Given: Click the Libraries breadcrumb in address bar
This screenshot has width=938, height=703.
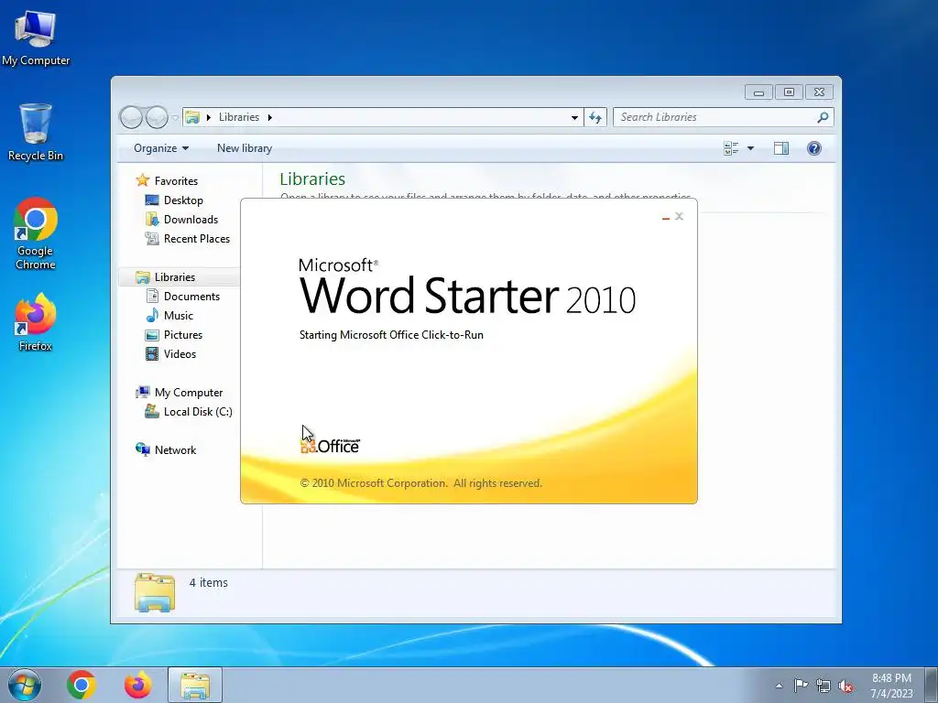Looking at the screenshot, I should click(x=239, y=117).
